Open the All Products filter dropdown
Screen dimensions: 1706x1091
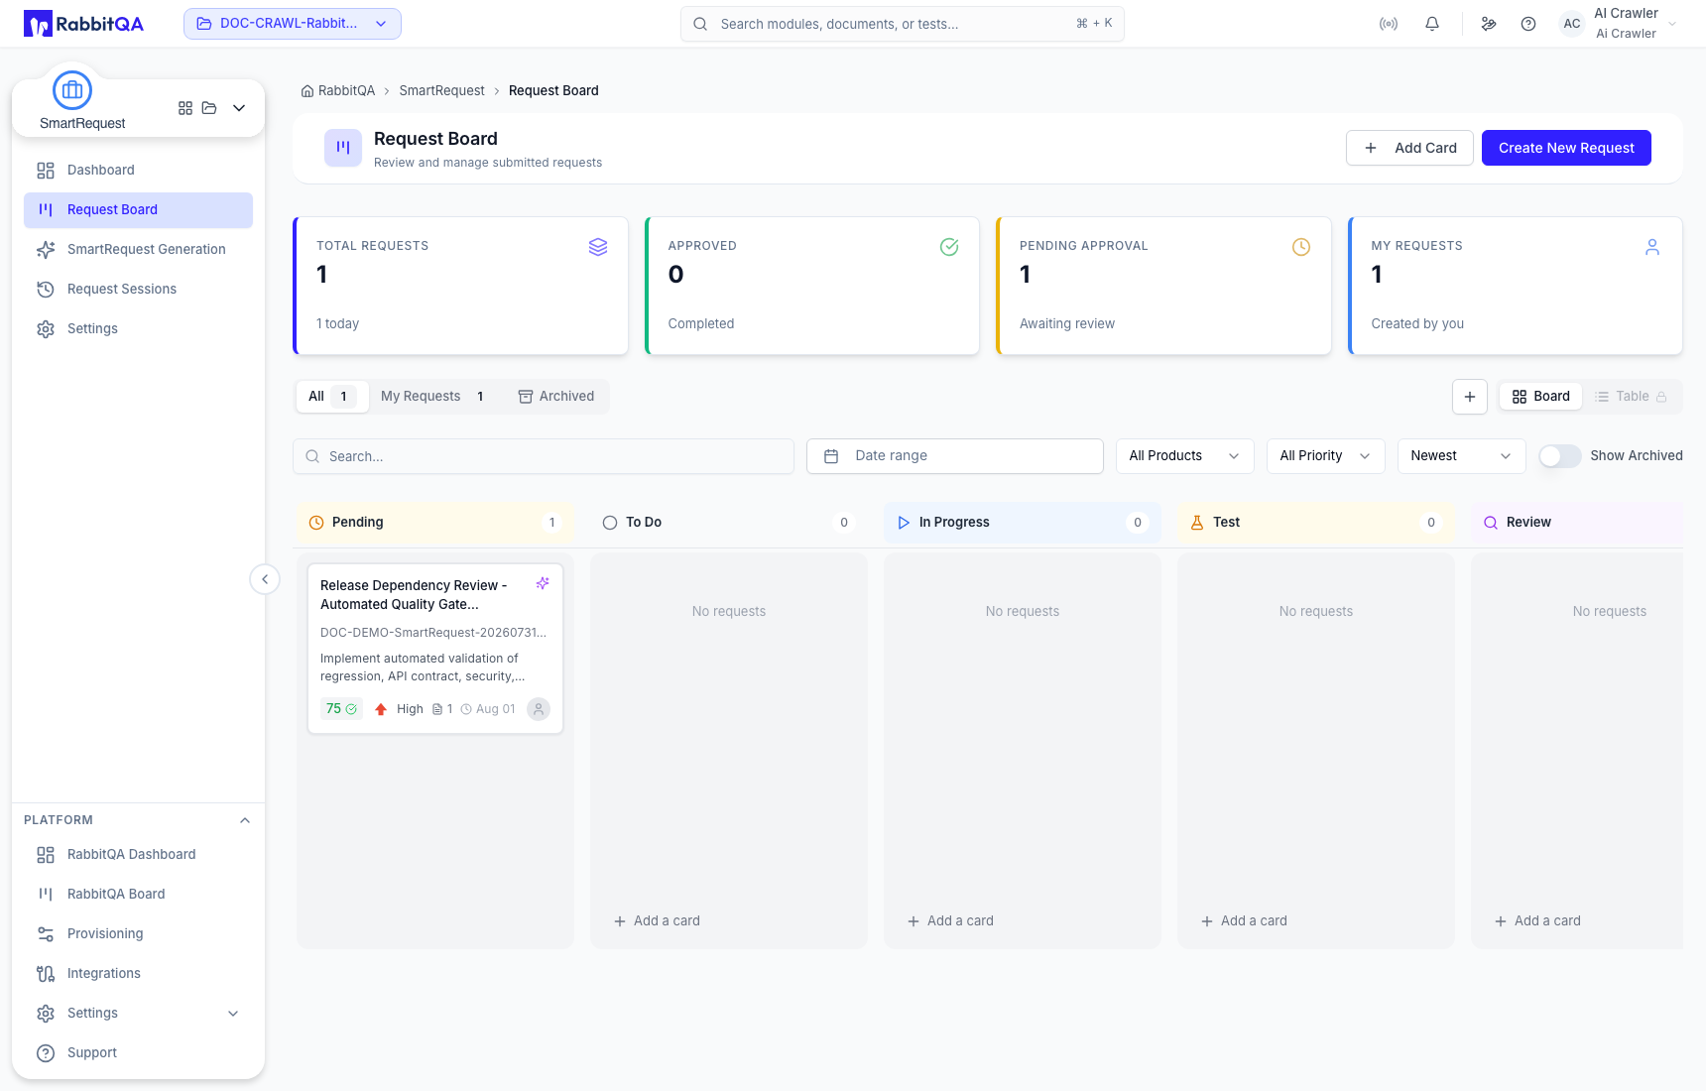click(x=1185, y=456)
